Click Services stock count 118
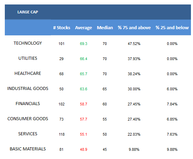Viewport: 193px width, 159px height. click(x=61, y=134)
